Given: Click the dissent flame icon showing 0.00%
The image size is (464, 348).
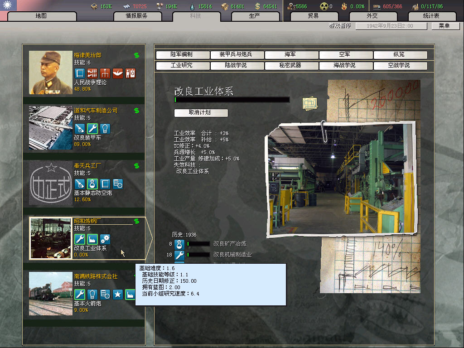Looking at the screenshot, I should tap(344, 6).
